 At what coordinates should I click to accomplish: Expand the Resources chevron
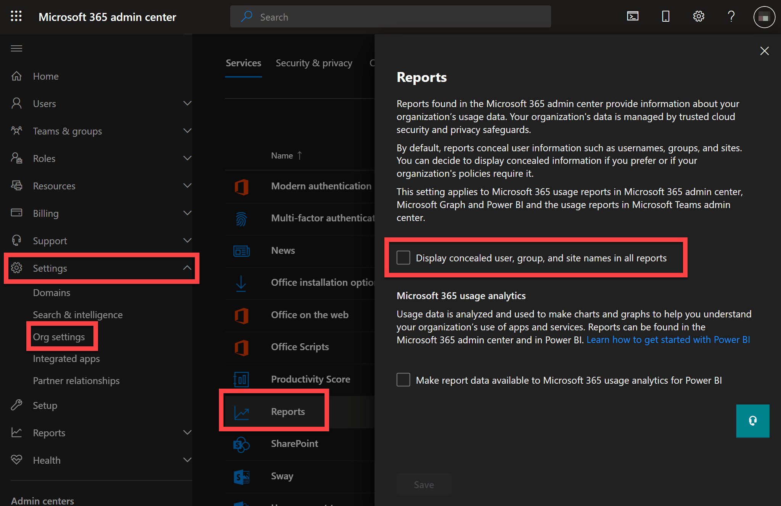[x=187, y=186]
